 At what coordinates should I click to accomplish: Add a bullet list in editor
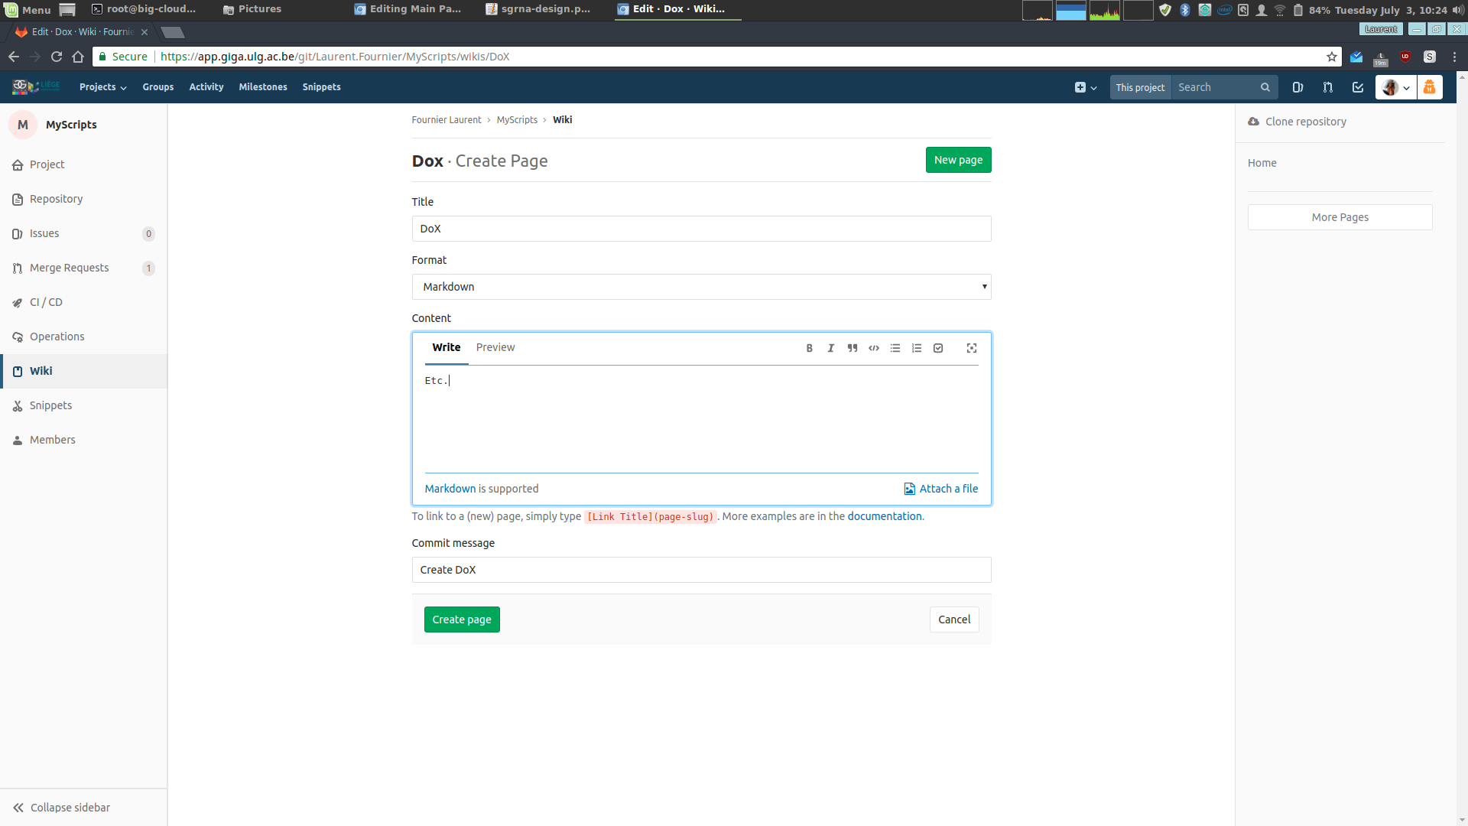(x=895, y=348)
